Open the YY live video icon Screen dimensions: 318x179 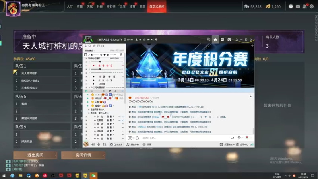click(208, 39)
